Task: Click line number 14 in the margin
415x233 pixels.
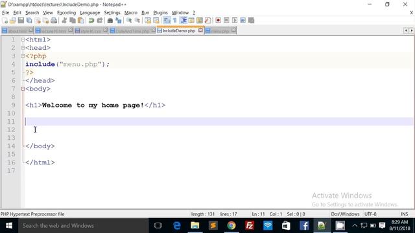Action: click(x=11, y=146)
